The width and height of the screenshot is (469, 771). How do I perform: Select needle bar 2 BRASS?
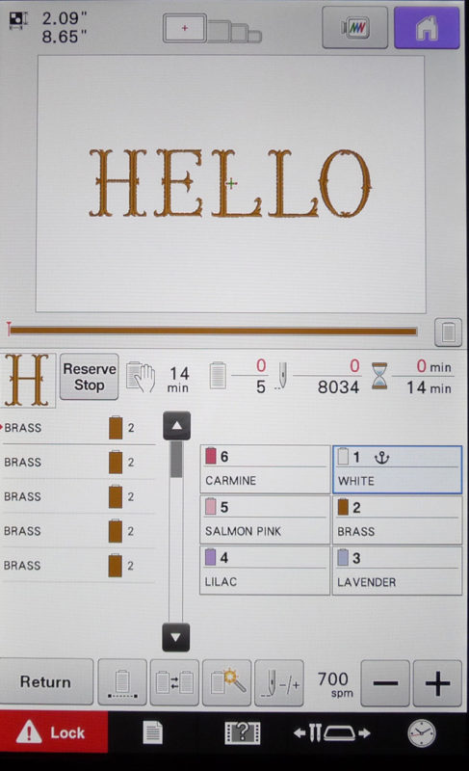[x=398, y=519]
